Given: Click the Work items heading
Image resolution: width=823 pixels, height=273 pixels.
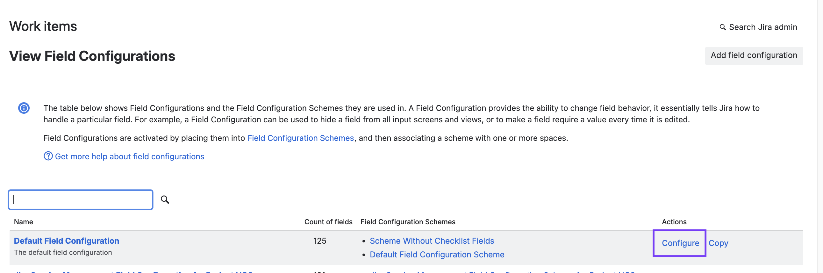Looking at the screenshot, I should 43,26.
